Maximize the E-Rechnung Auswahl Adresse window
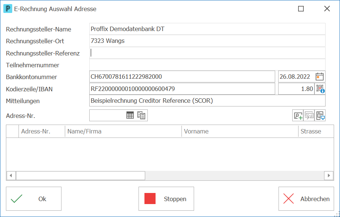 click(x=301, y=9)
